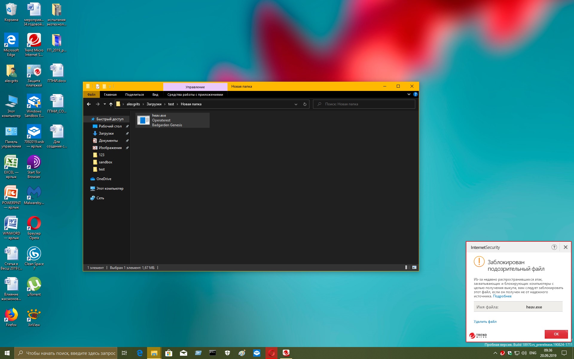Open Trend Micro icon in taskbar
Screen dimensions: 574x359
286,353
